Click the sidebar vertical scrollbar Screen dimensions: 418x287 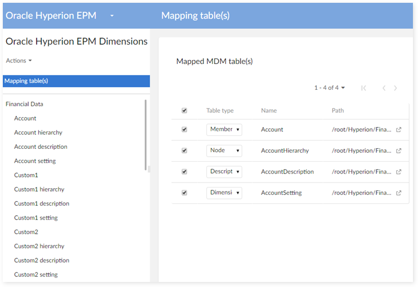[146, 135]
